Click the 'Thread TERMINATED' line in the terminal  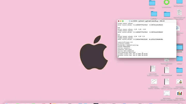click(124, 47)
